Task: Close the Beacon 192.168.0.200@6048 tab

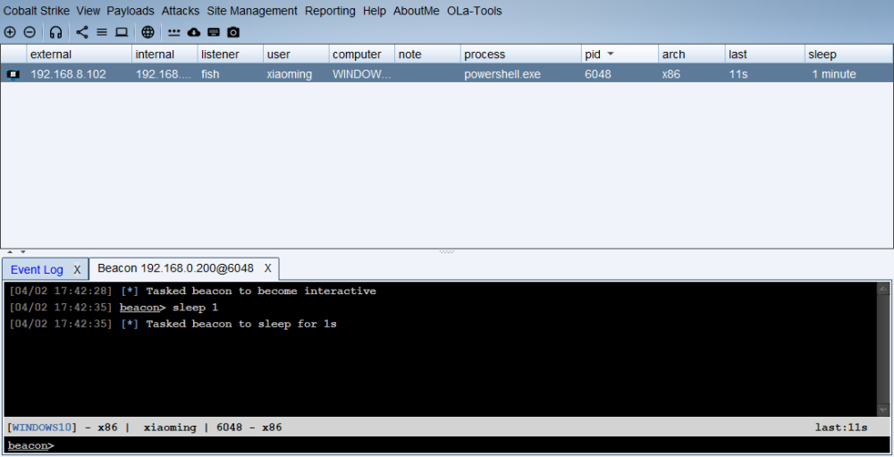Action: (x=267, y=268)
